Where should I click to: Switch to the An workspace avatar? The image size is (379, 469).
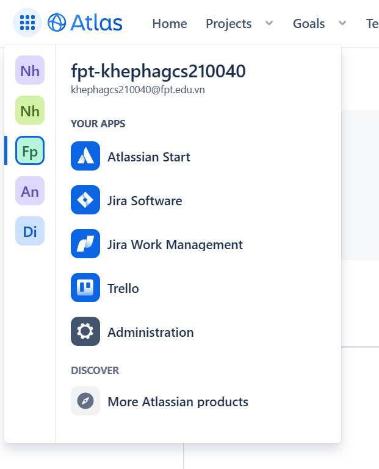pos(30,191)
